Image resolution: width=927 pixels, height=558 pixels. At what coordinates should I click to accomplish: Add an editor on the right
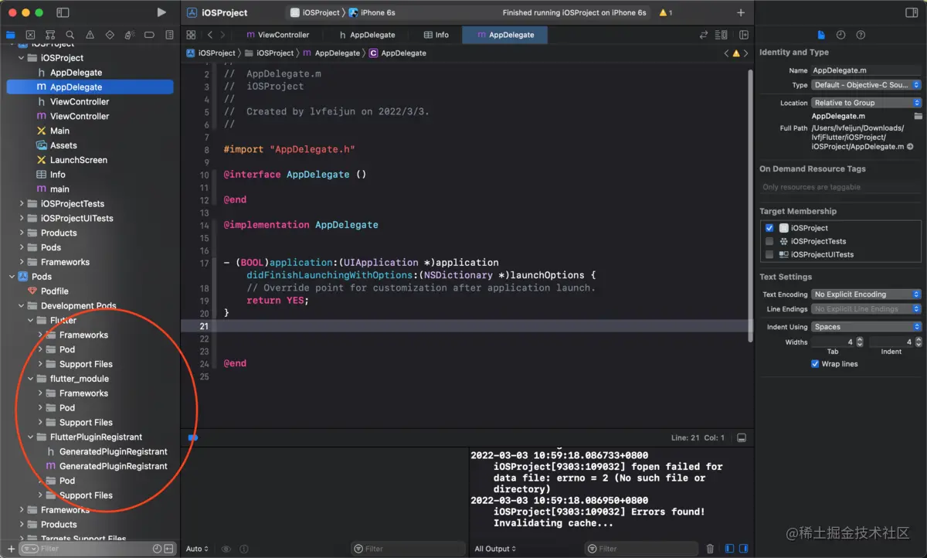pos(744,35)
